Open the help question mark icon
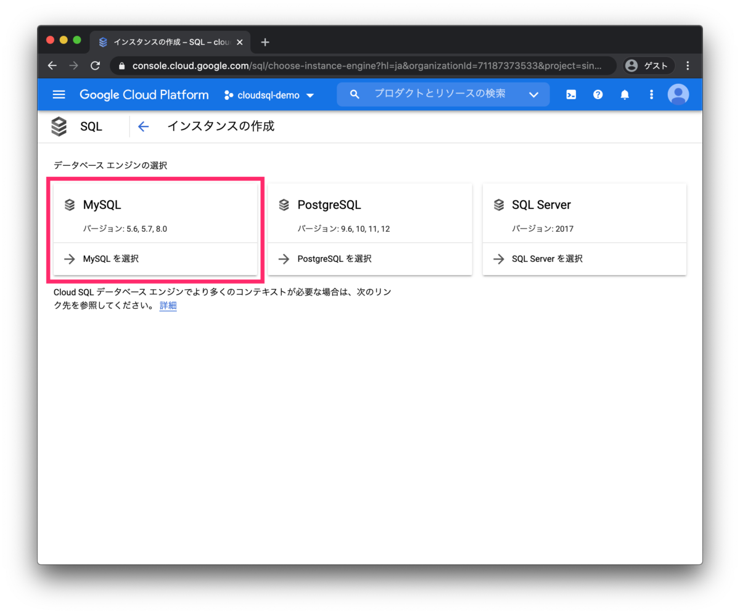Screen dimensions: 740x614 coord(598,94)
